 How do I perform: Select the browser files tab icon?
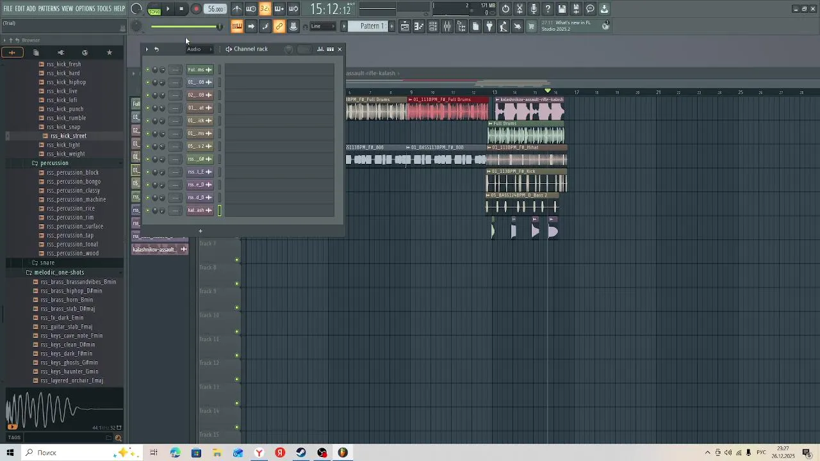click(x=36, y=53)
